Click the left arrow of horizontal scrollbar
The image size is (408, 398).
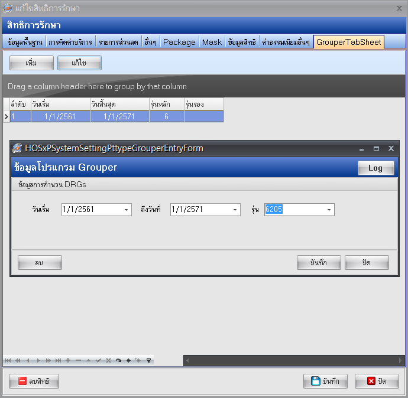[x=187, y=360]
